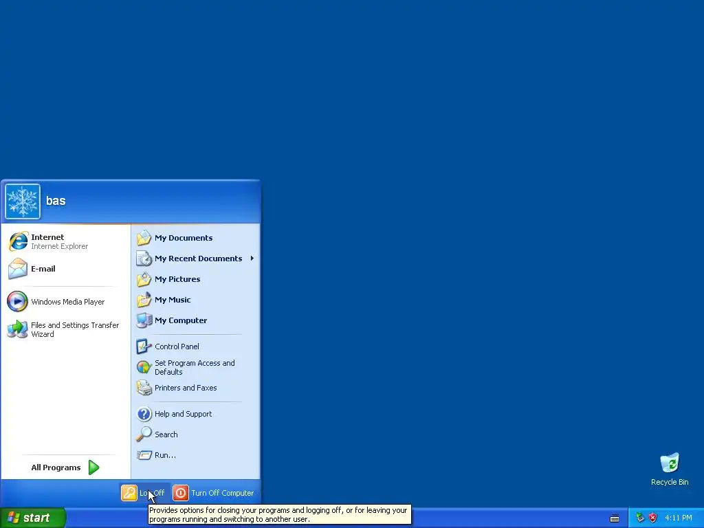
Task: Expand All Programs with green arrow
Action: pyautogui.click(x=93, y=467)
